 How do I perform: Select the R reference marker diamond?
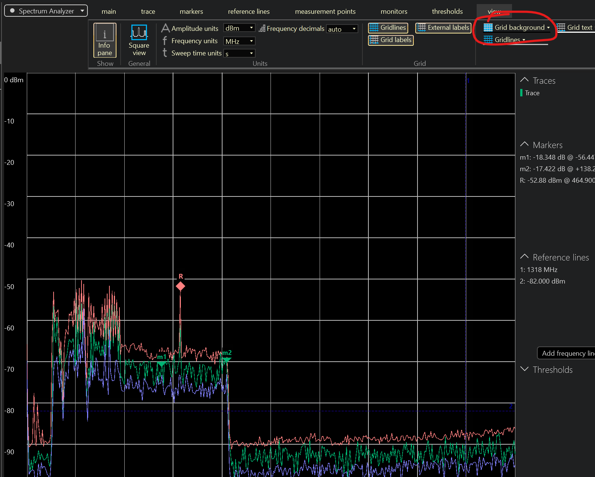click(180, 286)
